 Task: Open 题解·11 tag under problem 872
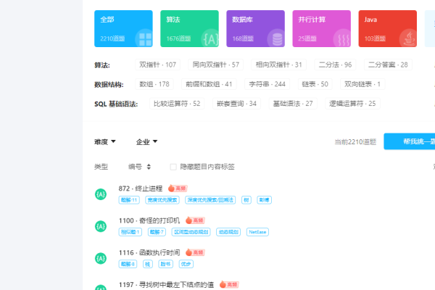coord(129,200)
